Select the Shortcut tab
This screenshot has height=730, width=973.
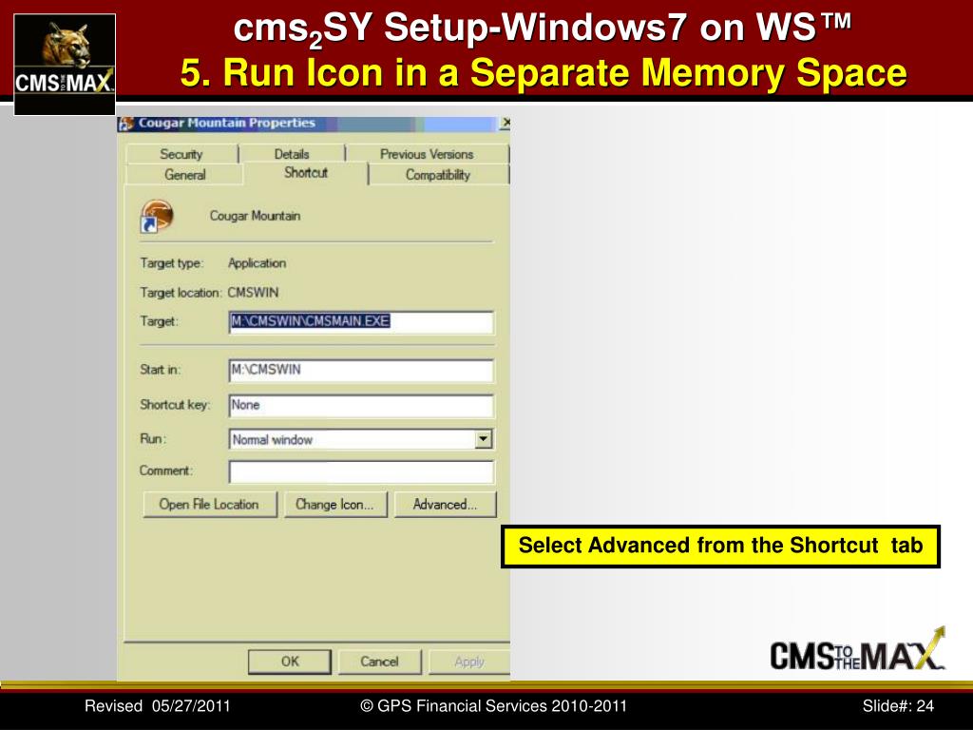(x=306, y=173)
